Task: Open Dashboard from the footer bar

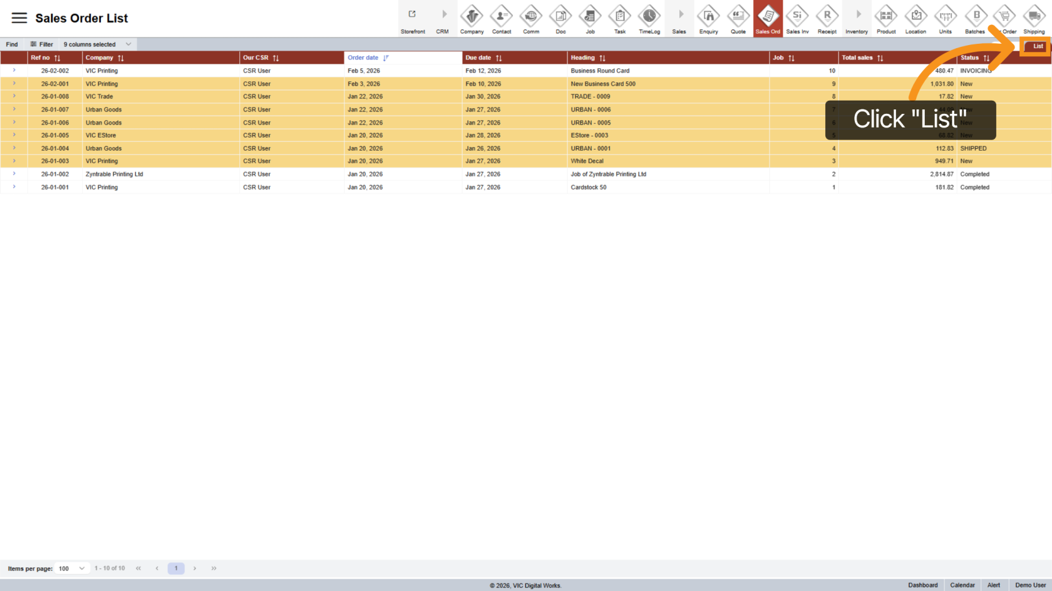Action: click(x=922, y=585)
